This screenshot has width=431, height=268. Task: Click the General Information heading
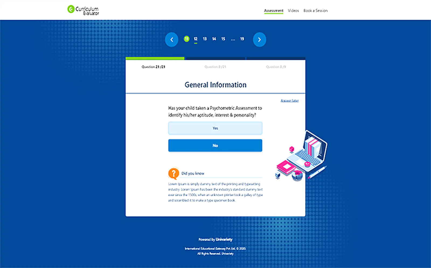point(215,85)
